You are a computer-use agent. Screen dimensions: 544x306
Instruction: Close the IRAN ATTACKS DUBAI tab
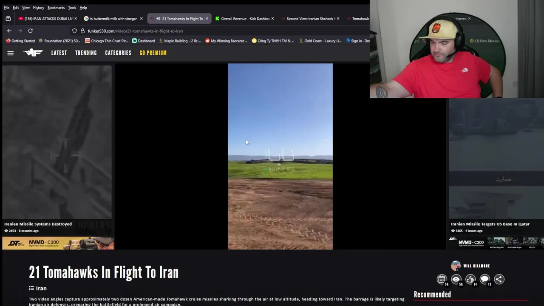pyautogui.click(x=76, y=19)
